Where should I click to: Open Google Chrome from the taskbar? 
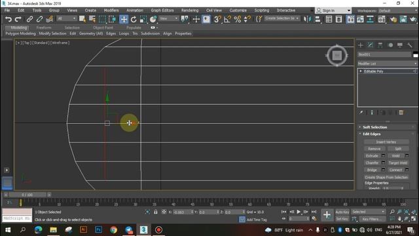click(x=113, y=230)
